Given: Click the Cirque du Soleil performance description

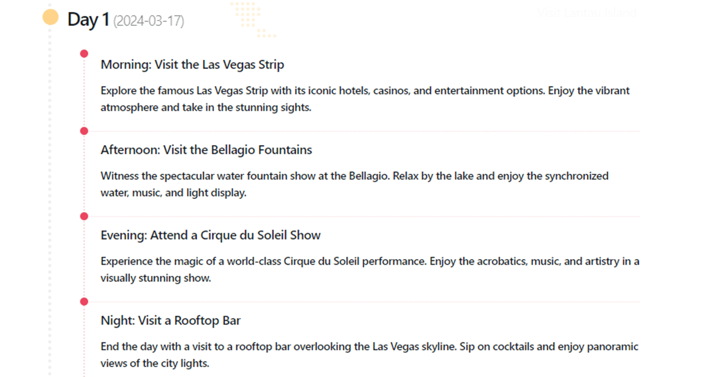Looking at the screenshot, I should pos(370,269).
